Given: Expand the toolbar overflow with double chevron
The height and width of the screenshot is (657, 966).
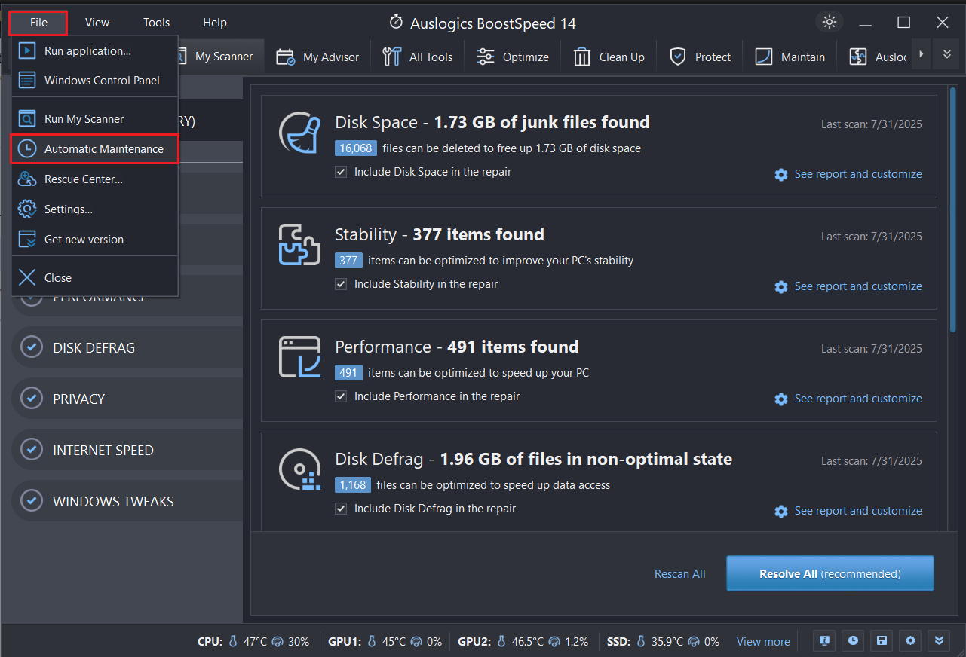Looking at the screenshot, I should pyautogui.click(x=946, y=53).
